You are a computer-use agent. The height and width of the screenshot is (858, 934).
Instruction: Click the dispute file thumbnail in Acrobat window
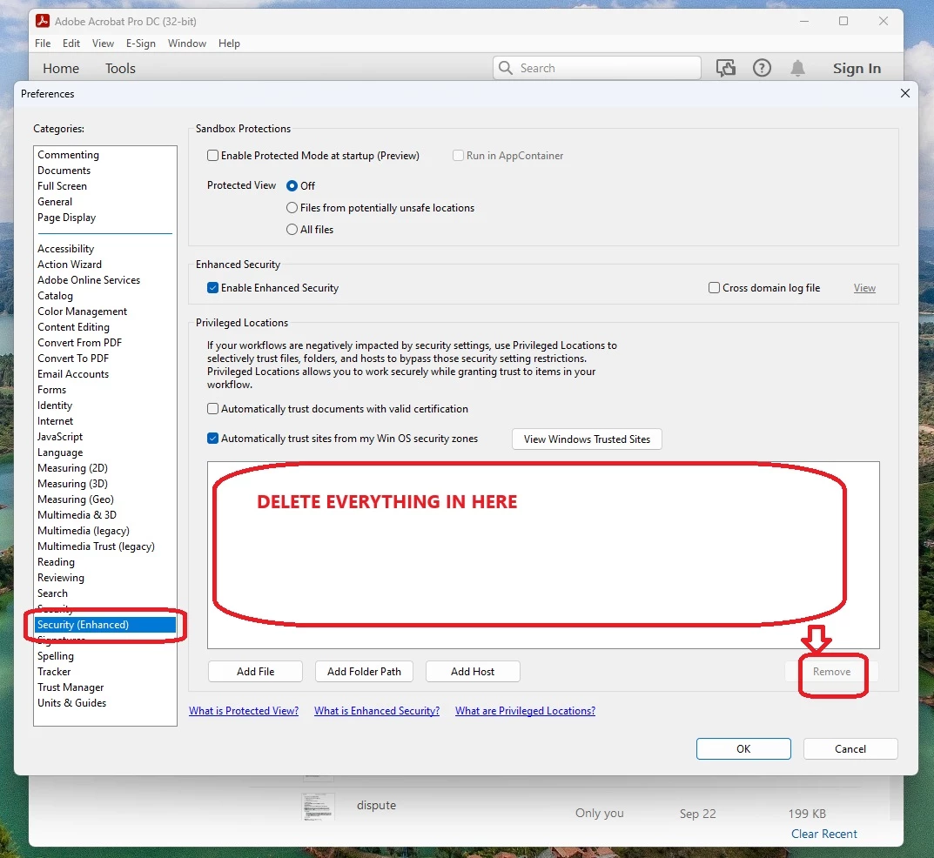coord(318,807)
